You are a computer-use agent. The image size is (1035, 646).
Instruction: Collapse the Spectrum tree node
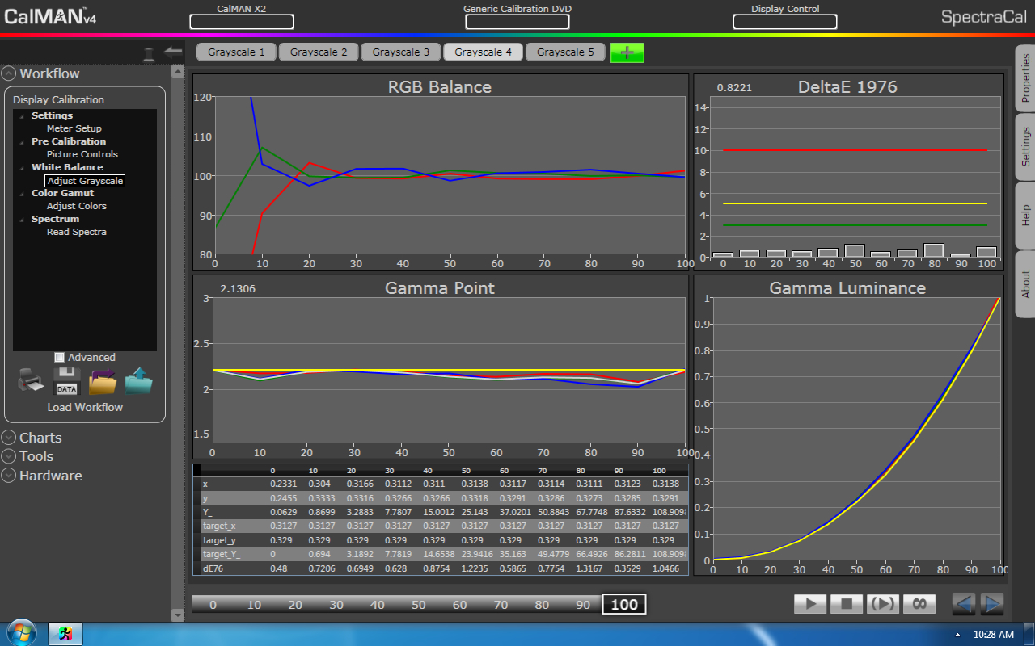22,220
